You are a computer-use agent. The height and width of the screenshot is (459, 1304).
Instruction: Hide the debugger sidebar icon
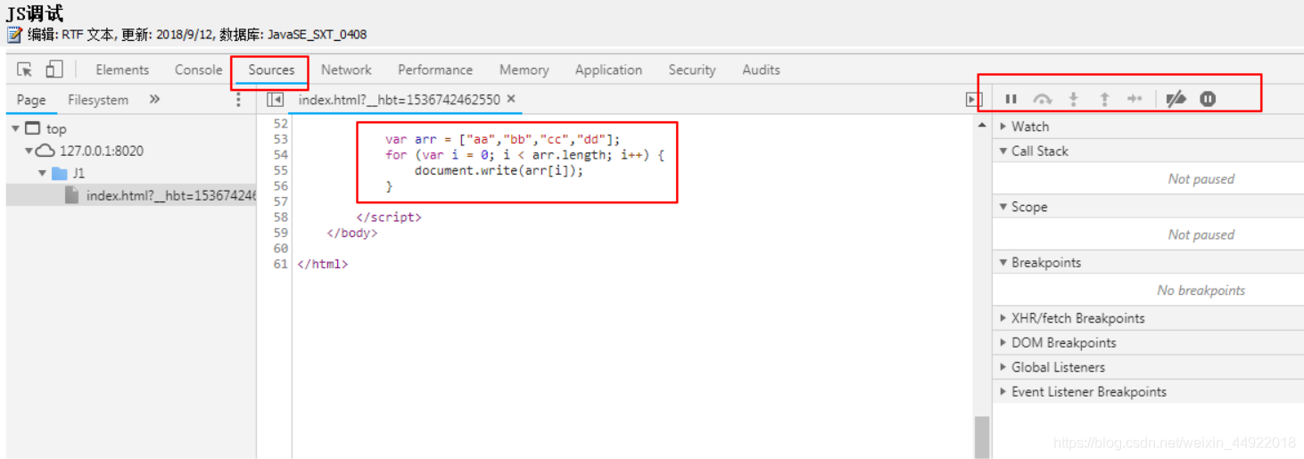974,100
